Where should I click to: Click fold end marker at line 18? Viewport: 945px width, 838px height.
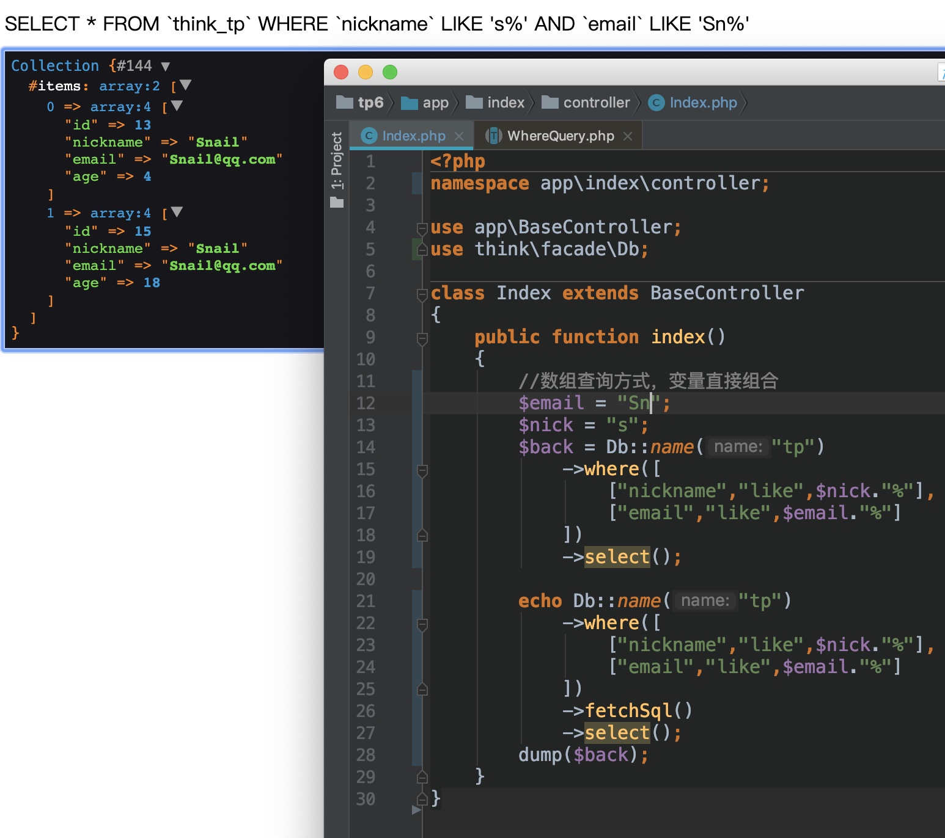(x=422, y=535)
